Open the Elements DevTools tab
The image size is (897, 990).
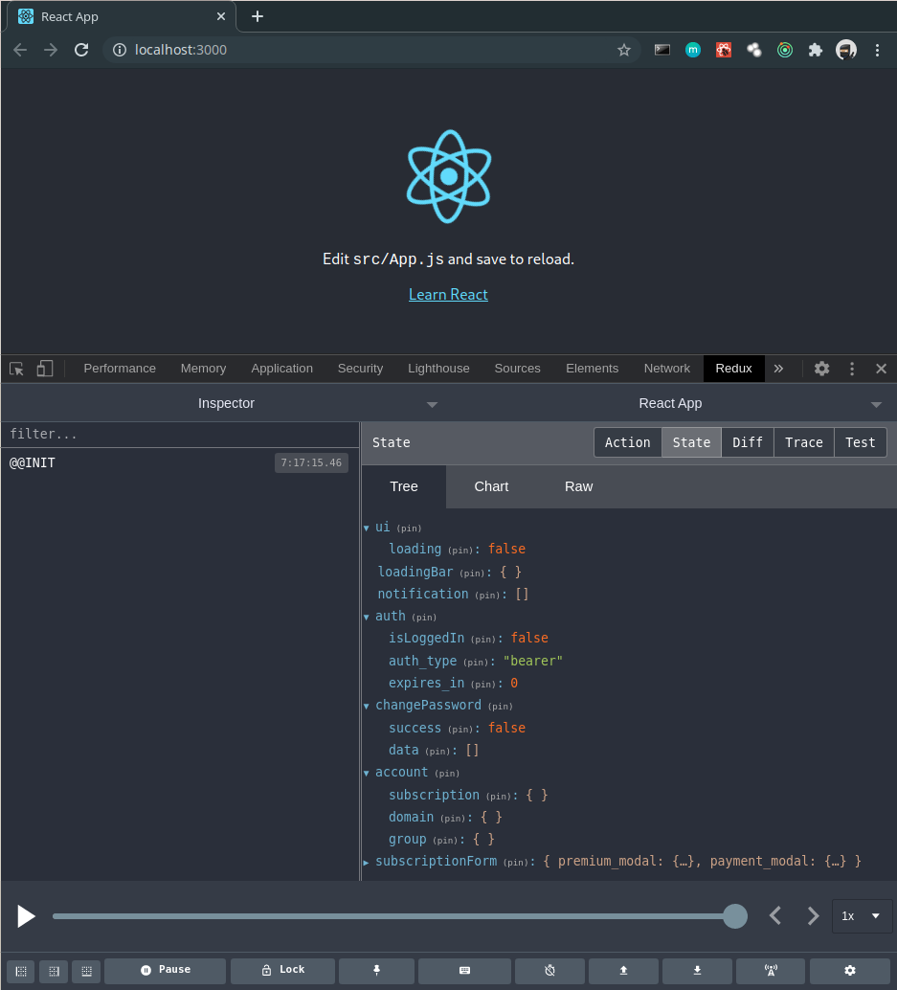click(x=593, y=369)
